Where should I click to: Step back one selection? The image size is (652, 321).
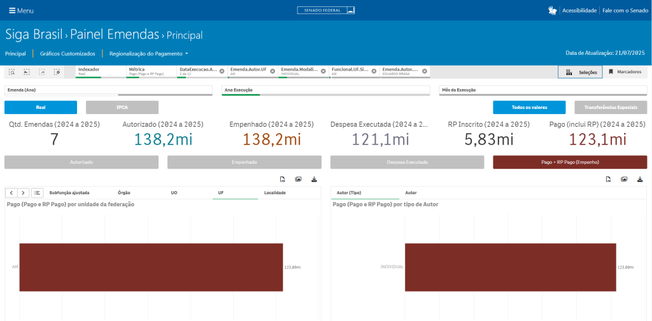coord(27,72)
